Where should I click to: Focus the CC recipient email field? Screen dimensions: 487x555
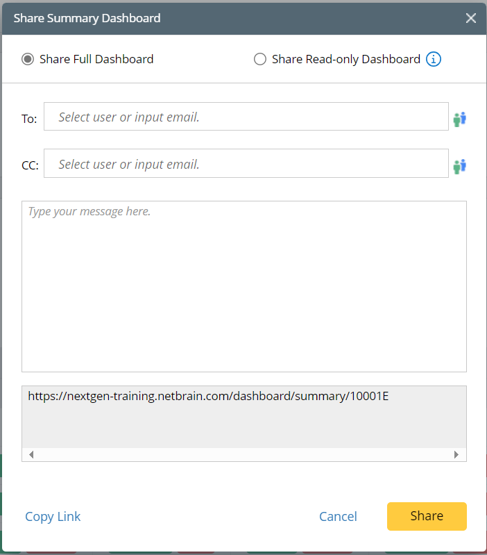click(x=246, y=164)
